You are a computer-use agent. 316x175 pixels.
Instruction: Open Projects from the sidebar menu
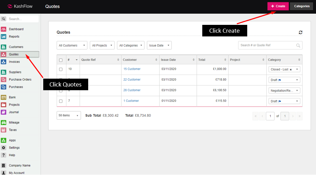point(14,105)
